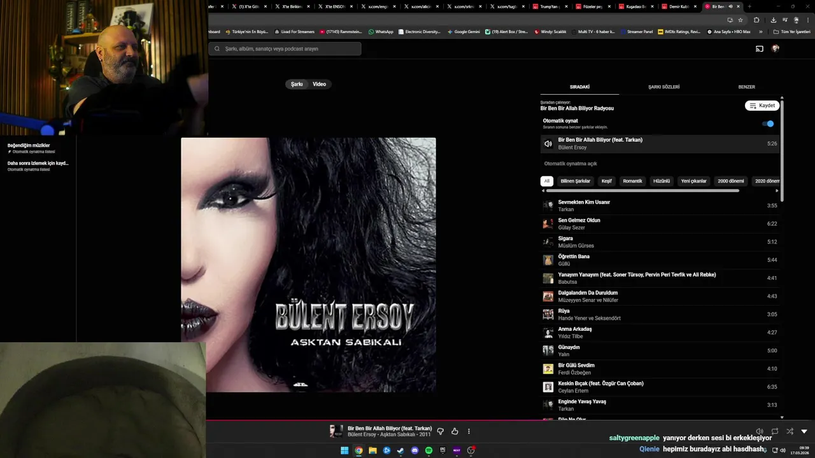Toggle the repeat button in player bar
The height and width of the screenshot is (458, 815).
[x=774, y=431]
